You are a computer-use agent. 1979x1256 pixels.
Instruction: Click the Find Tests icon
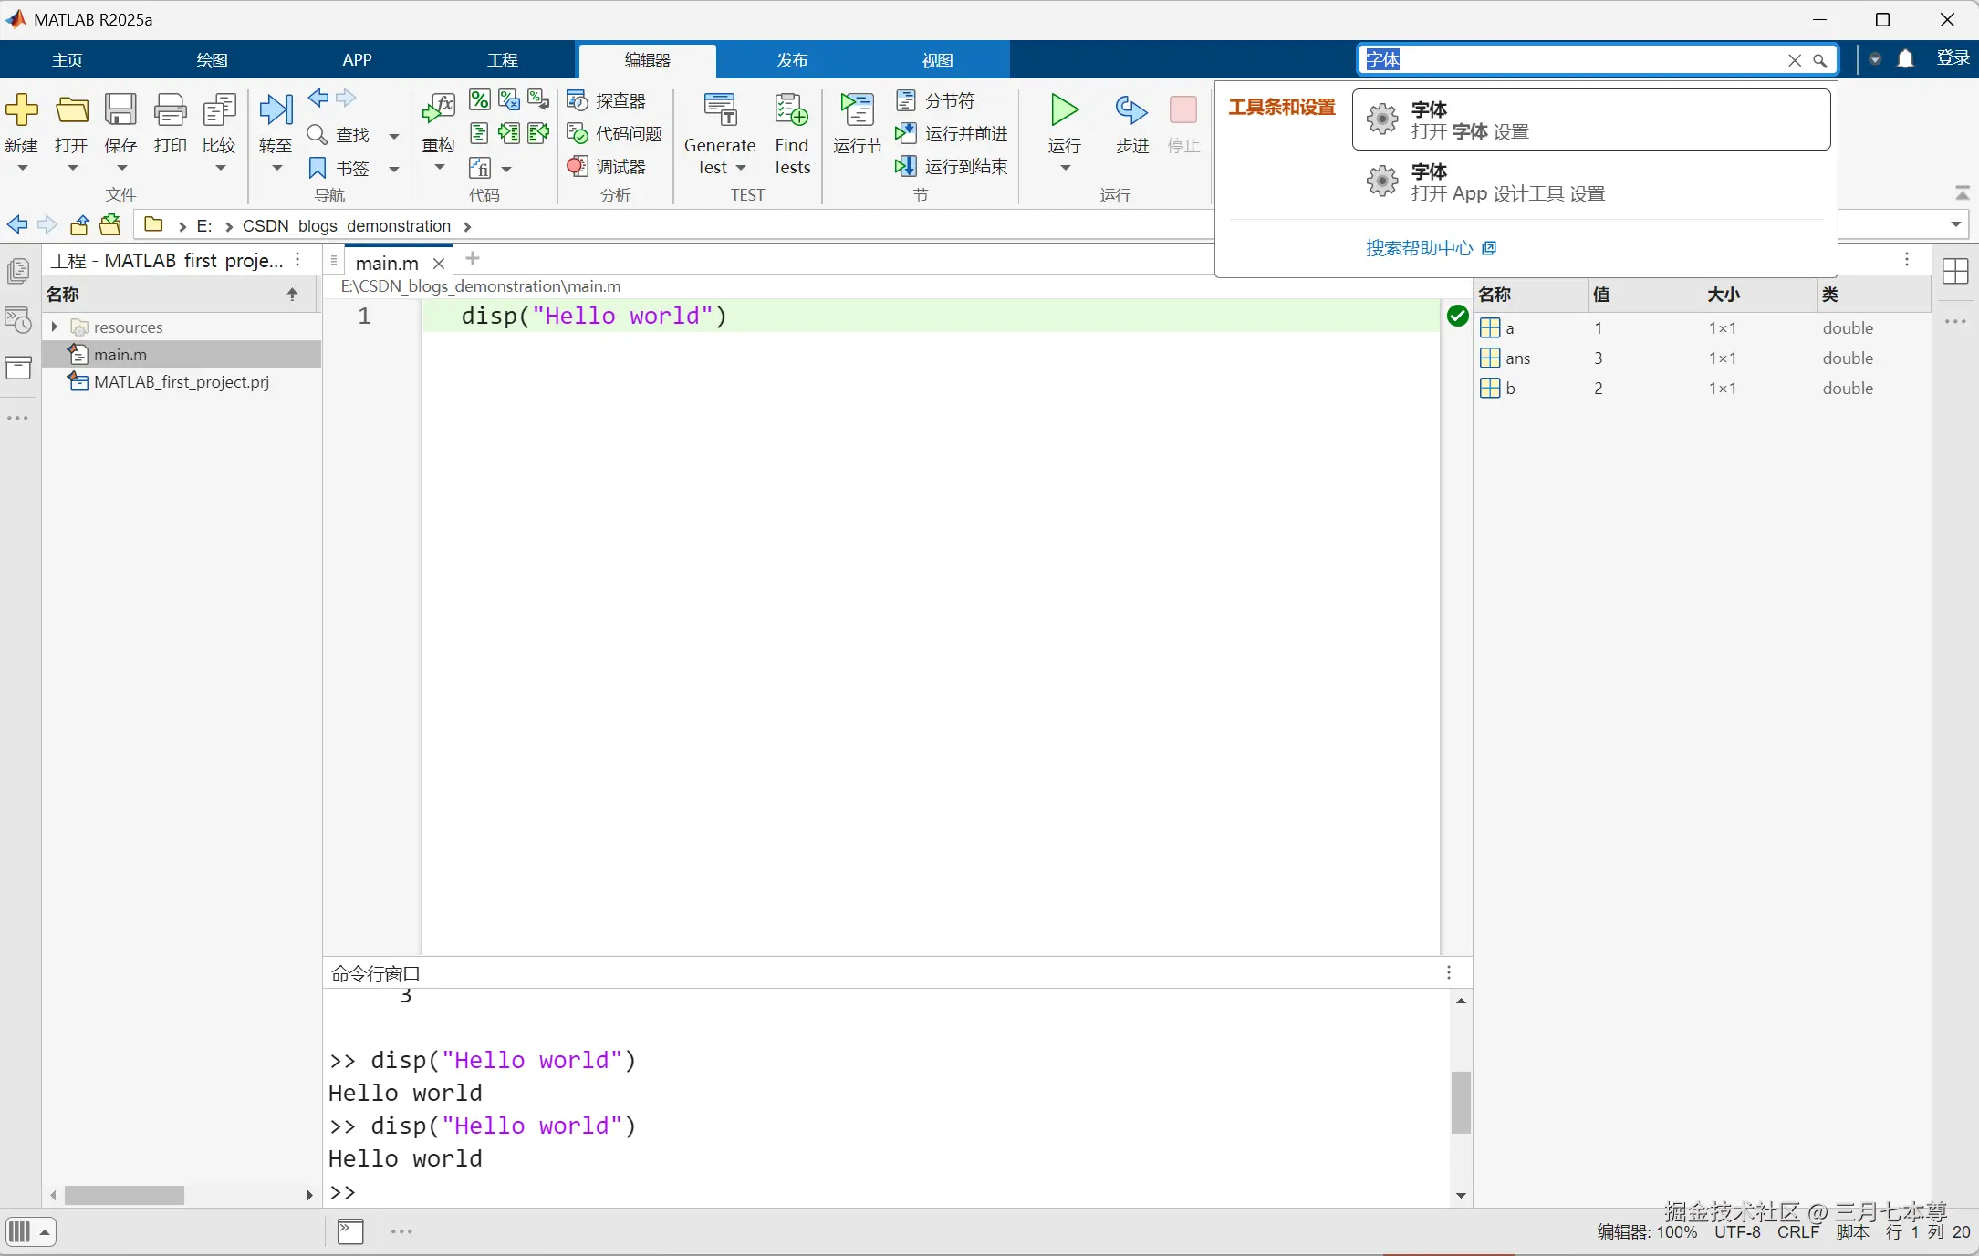[791, 110]
